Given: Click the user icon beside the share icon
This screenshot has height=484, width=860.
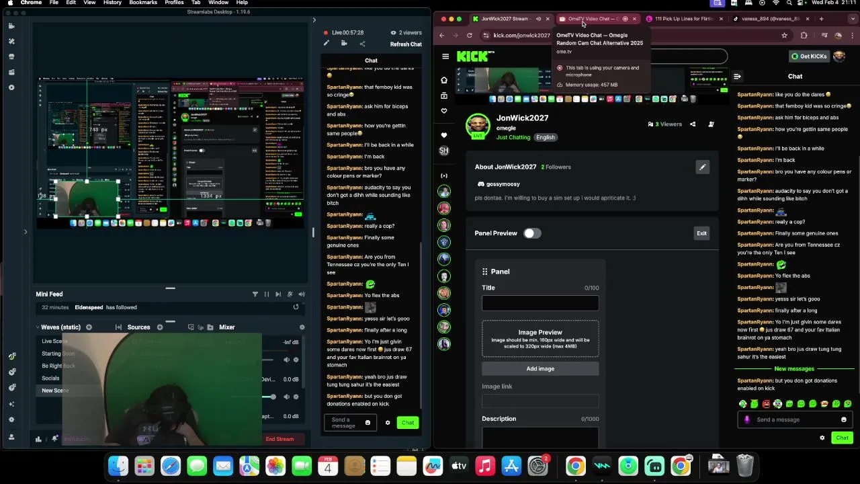Looking at the screenshot, I should [711, 124].
